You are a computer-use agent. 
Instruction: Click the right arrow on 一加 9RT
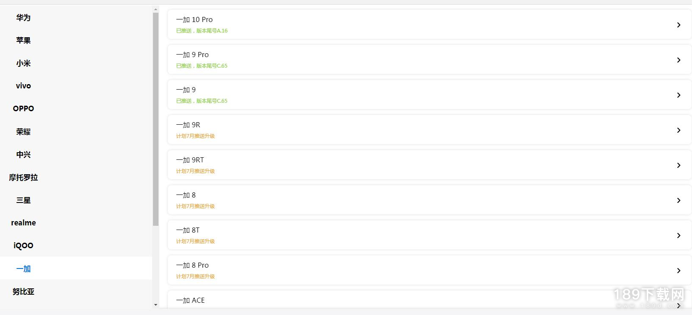(x=678, y=165)
